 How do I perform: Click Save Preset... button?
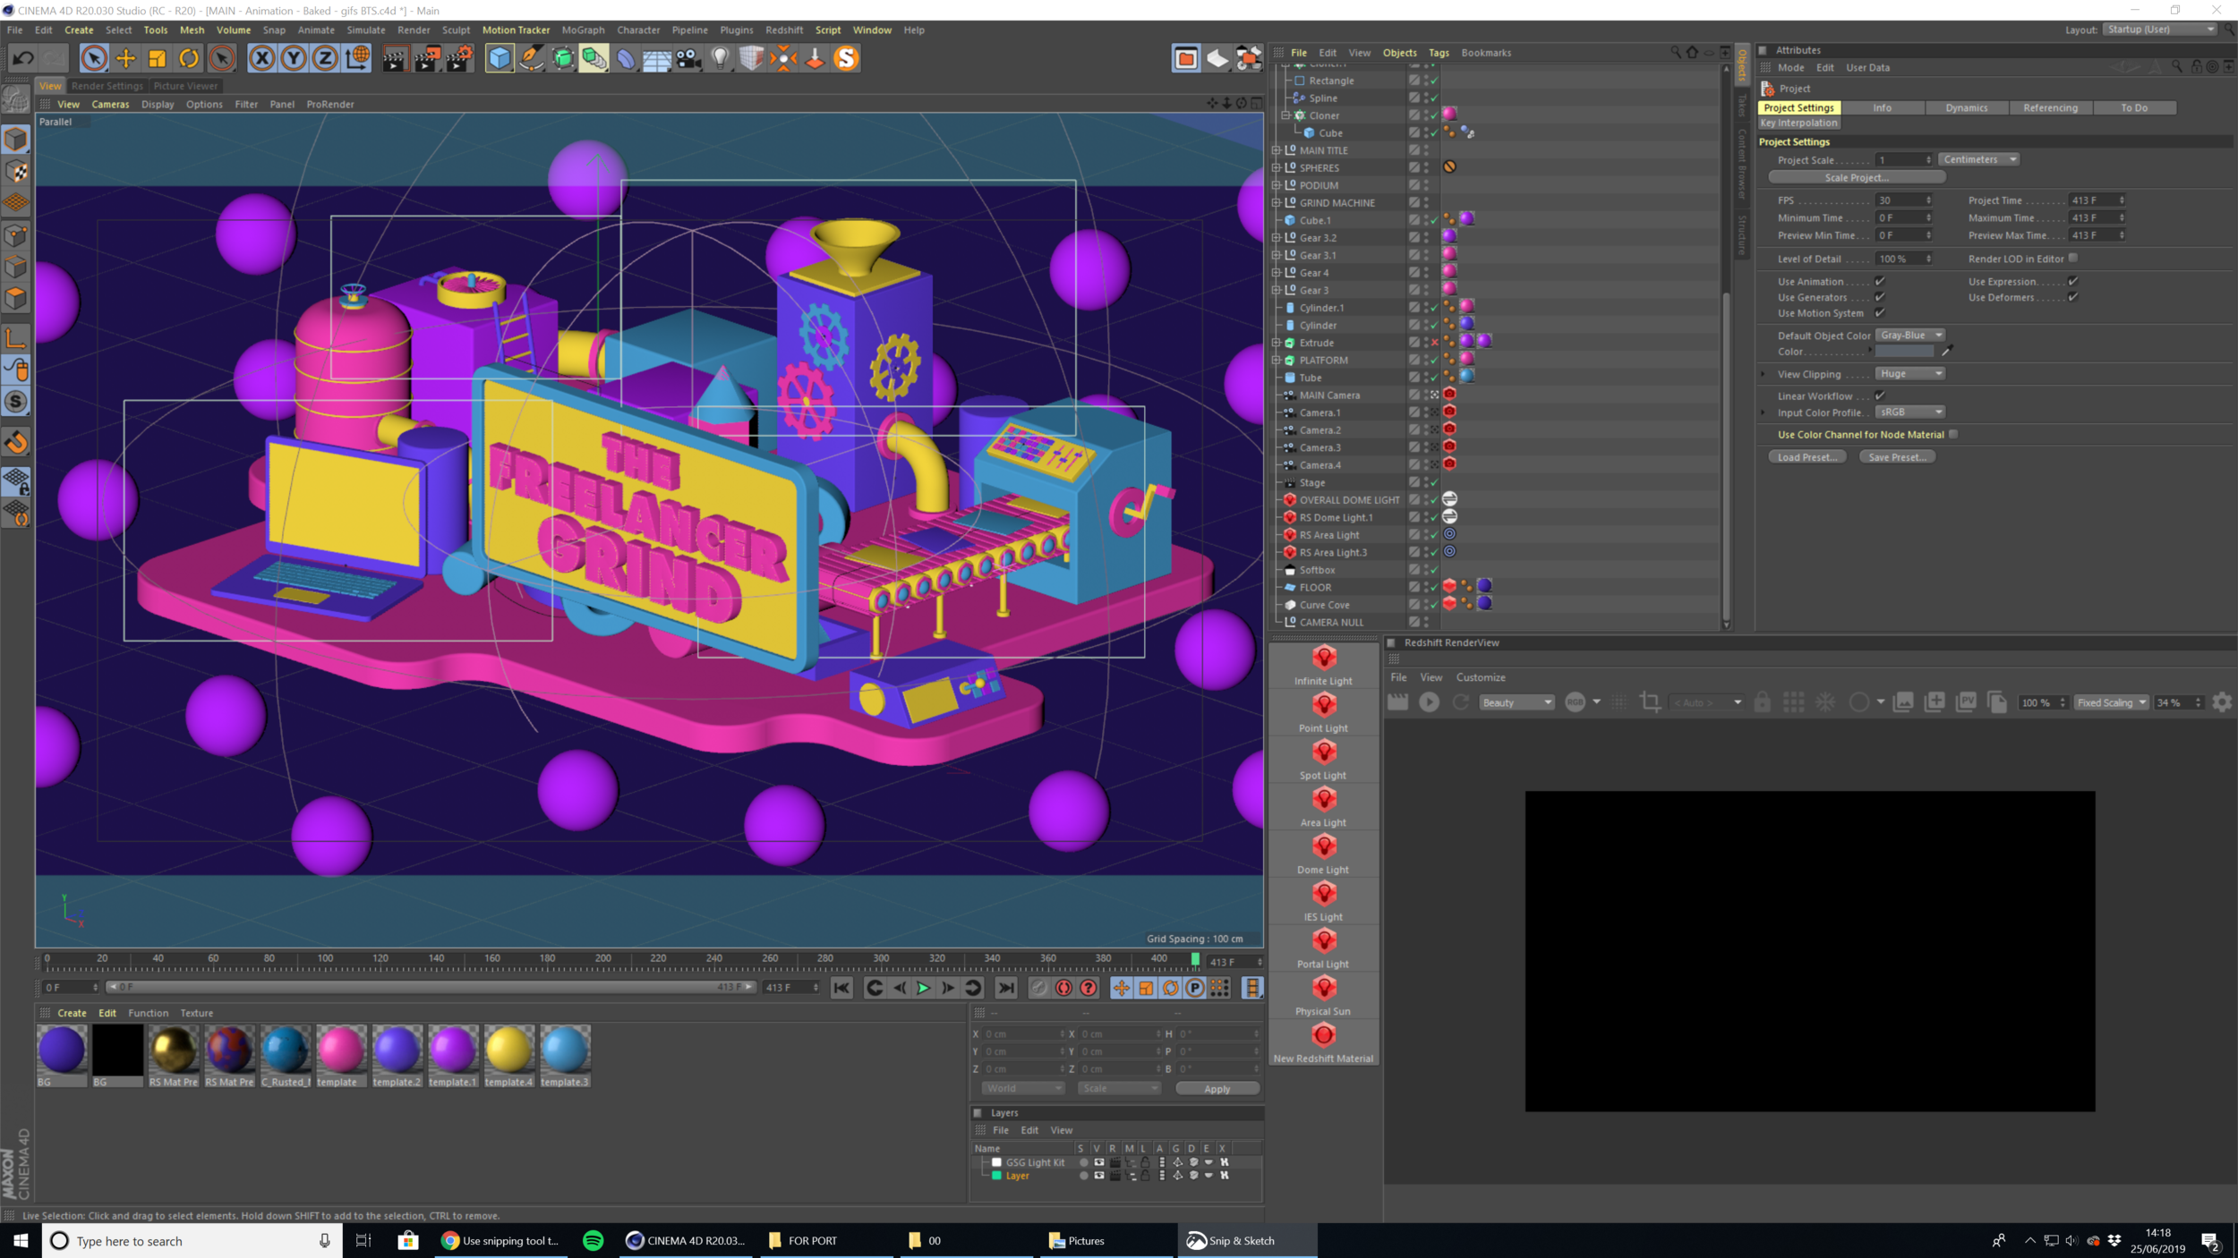tap(1898, 457)
